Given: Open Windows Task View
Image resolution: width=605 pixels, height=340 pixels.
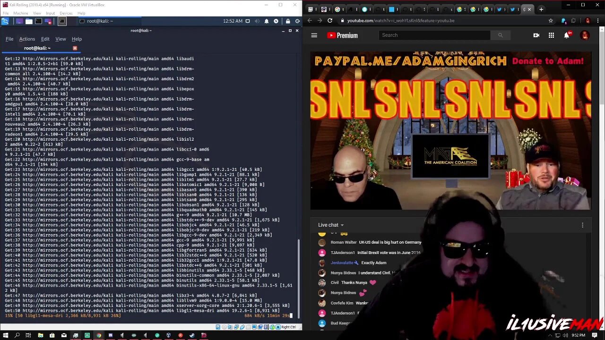Looking at the screenshot, I should [x=28, y=335].
